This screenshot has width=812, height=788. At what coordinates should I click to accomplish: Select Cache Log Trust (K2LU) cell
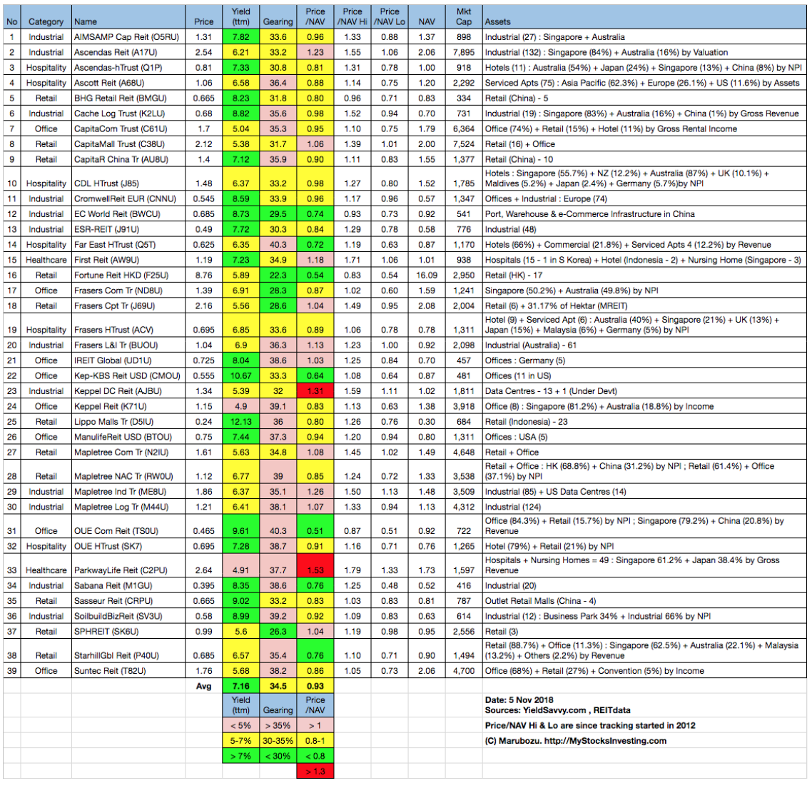click(128, 113)
